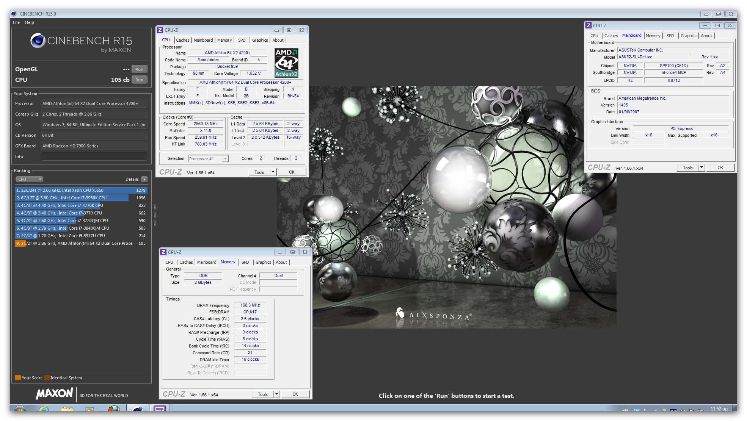This screenshot has height=421, width=747.
Task: Select ranking row Intel Core i7-3930K
Action: [81, 198]
